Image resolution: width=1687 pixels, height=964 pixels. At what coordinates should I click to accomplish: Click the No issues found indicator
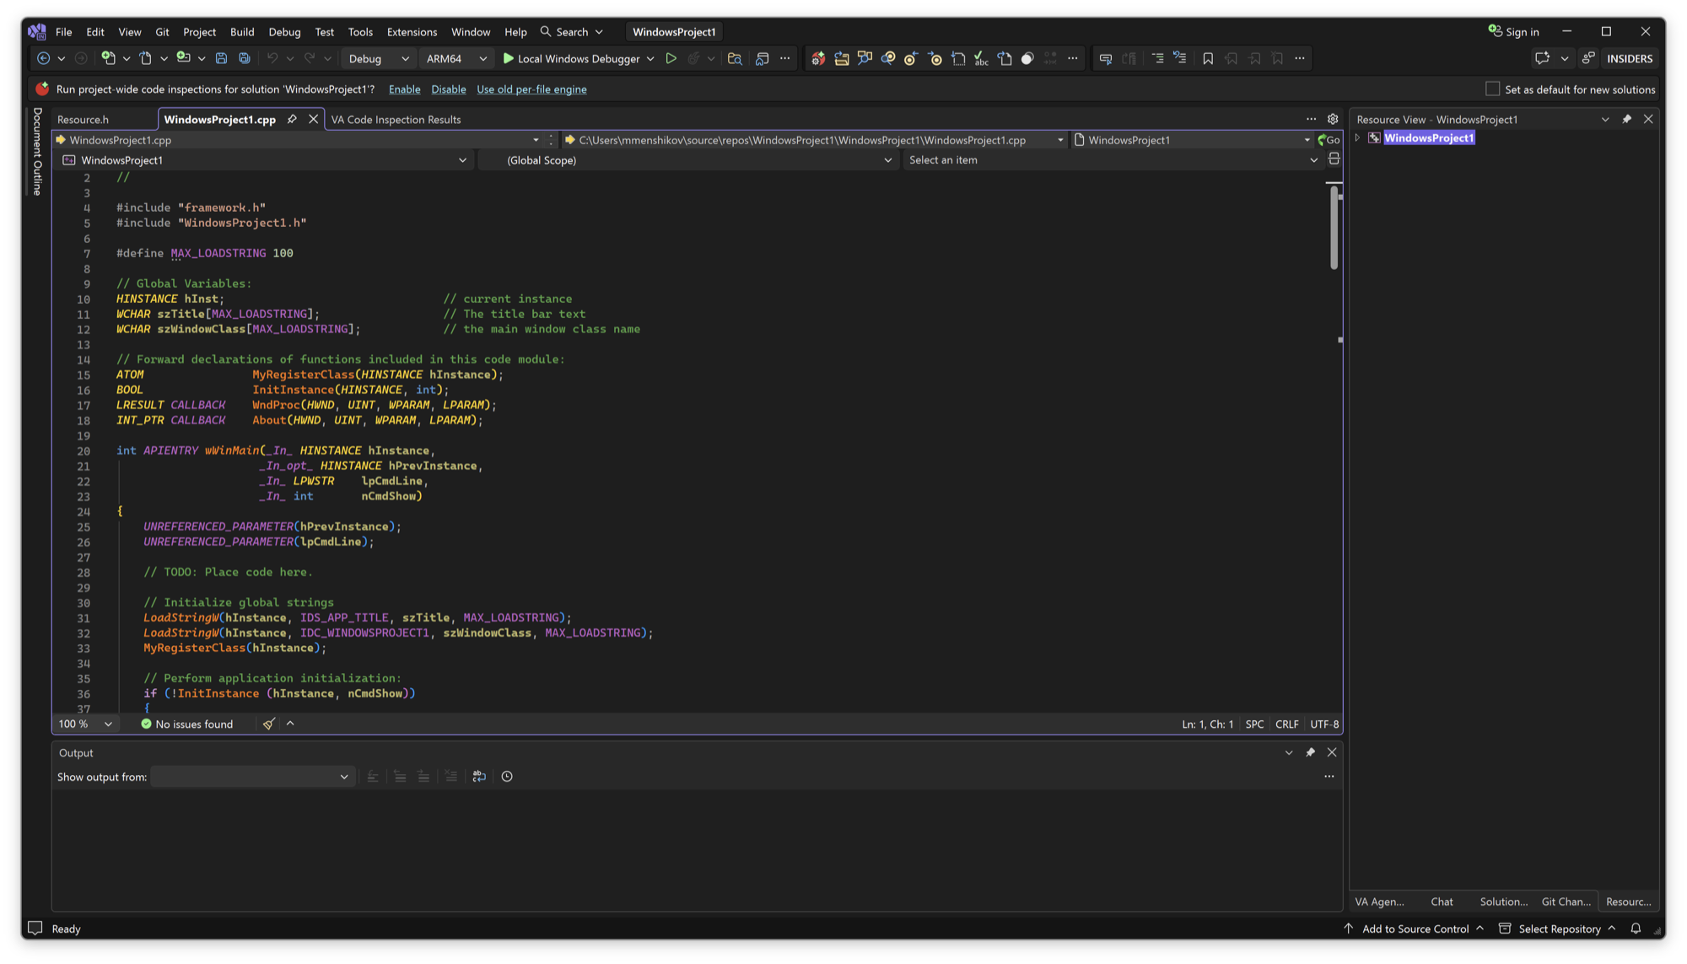coord(186,724)
